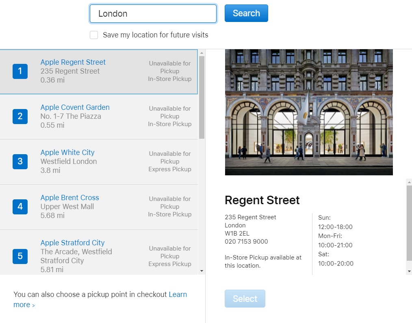This screenshot has width=412, height=323.
Task: Open the Apple Brent Cross link
Action: point(69,198)
